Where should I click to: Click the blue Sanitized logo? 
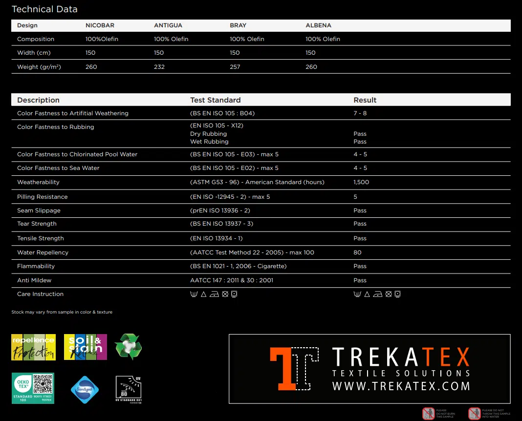85,389
